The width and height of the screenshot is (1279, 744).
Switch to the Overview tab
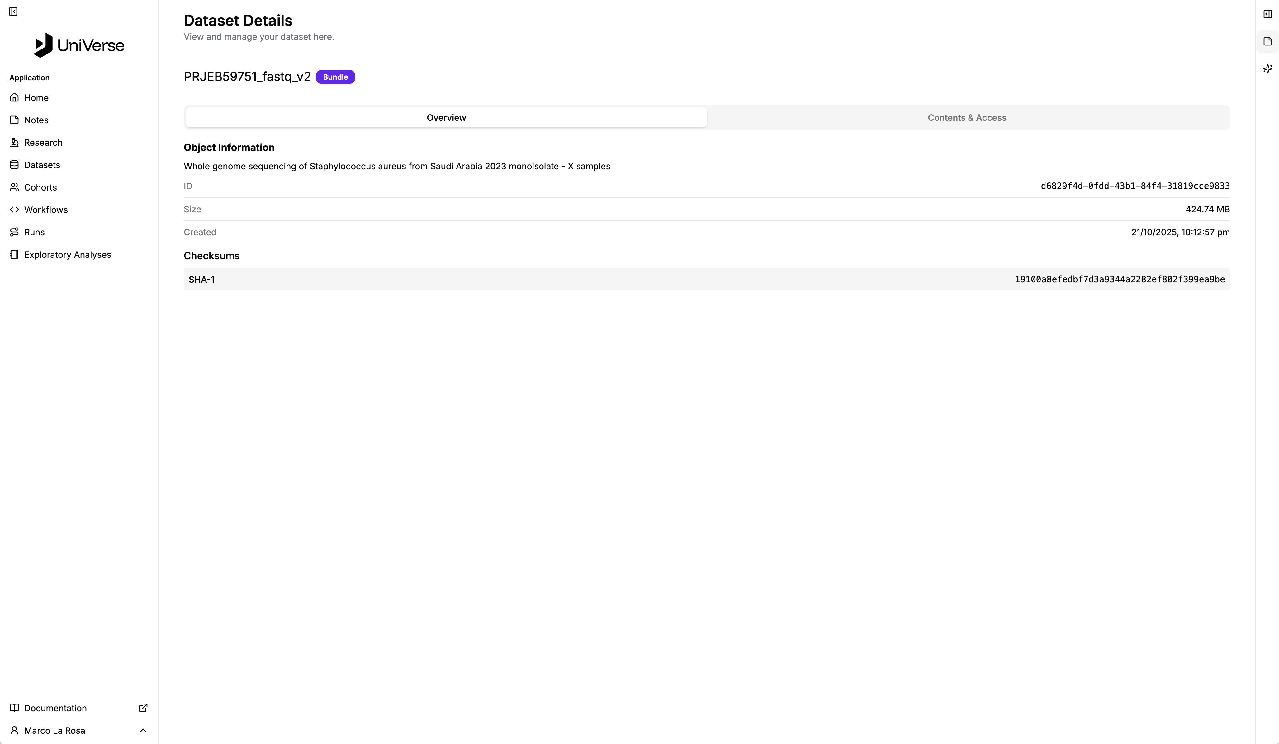pyautogui.click(x=446, y=117)
